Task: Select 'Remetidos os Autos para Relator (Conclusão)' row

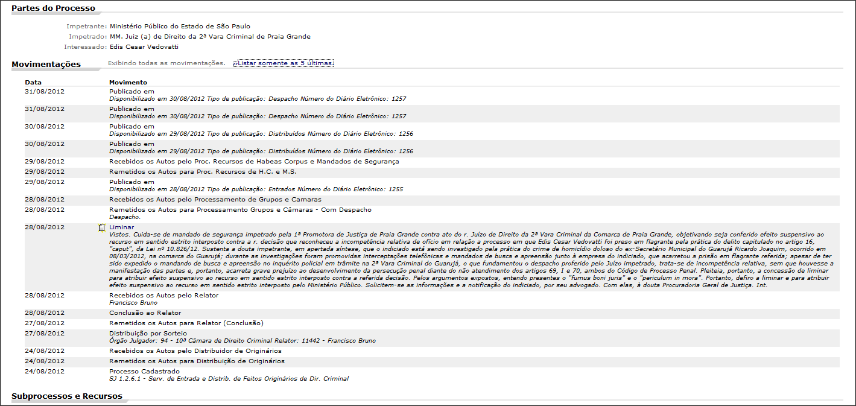Action: tap(186, 323)
